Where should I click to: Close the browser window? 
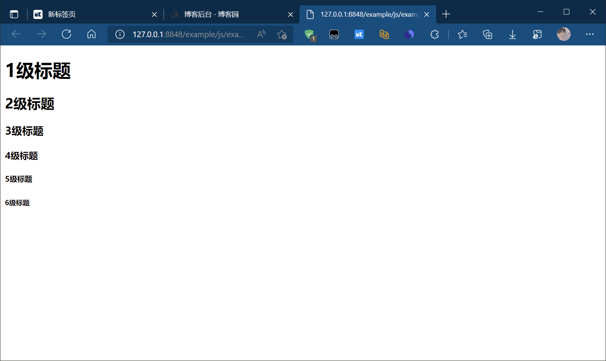click(593, 12)
